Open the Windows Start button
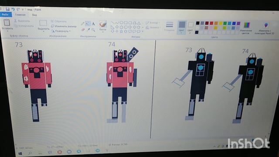 click(x=20, y=153)
